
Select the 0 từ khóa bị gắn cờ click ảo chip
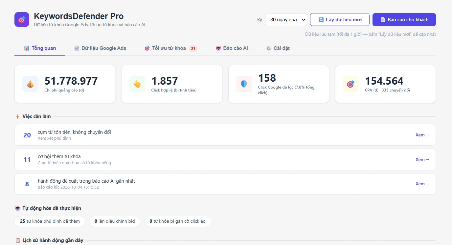point(177,221)
